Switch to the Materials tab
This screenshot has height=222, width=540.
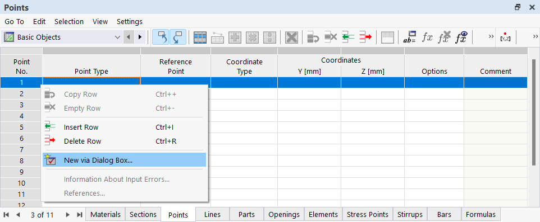106,215
